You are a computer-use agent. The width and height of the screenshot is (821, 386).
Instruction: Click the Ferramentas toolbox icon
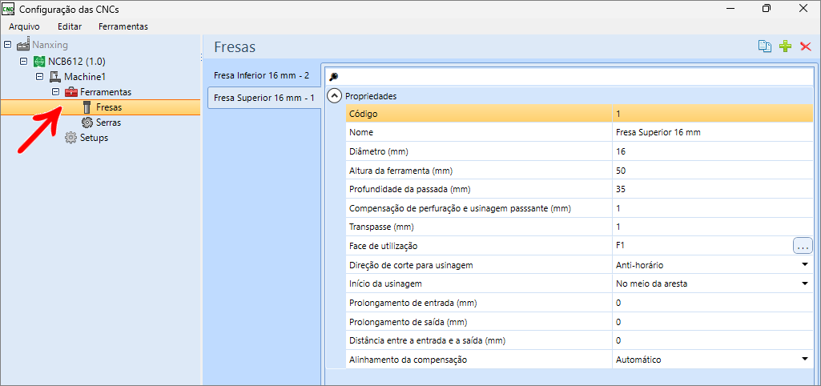click(x=71, y=92)
